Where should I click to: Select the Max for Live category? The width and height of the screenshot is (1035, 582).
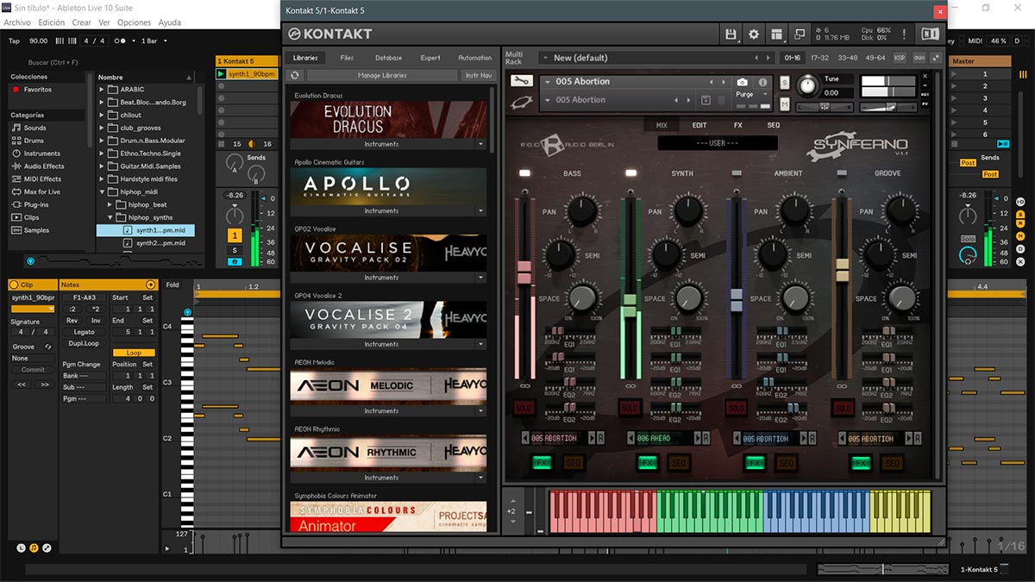[x=42, y=191]
